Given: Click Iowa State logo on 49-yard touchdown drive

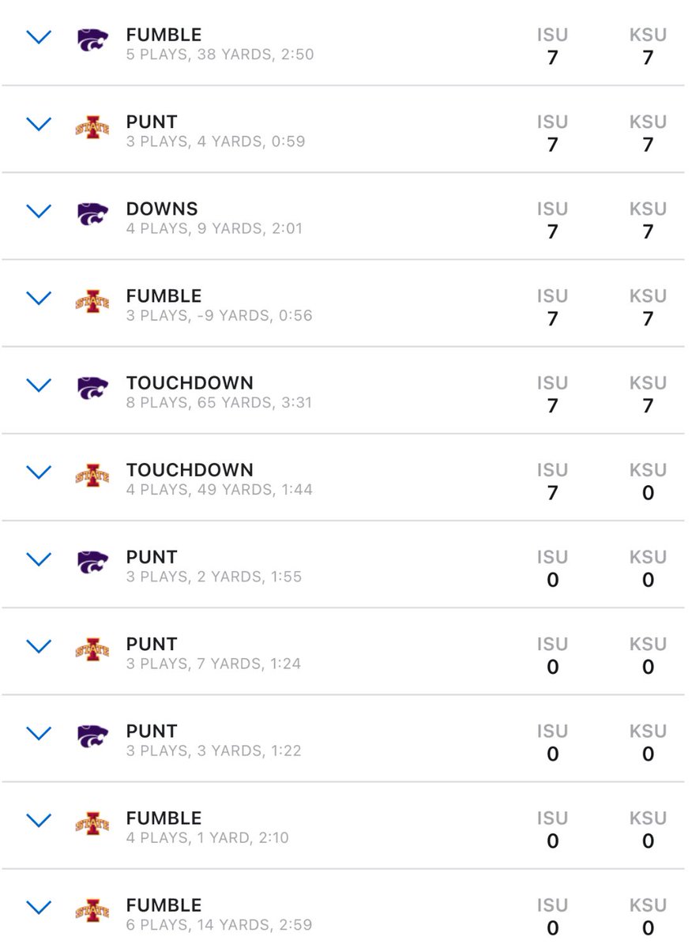Looking at the screenshot, I should point(92,475).
